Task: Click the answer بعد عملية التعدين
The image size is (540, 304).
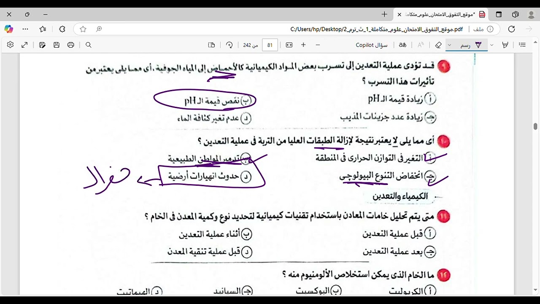Action: click(x=399, y=252)
